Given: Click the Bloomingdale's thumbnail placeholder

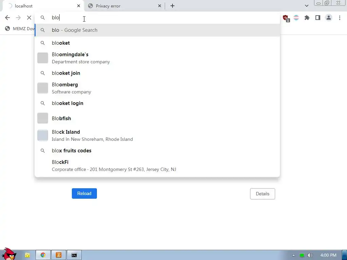Looking at the screenshot, I should [43, 58].
